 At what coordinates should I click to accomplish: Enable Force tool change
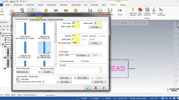[x=60, y=61]
